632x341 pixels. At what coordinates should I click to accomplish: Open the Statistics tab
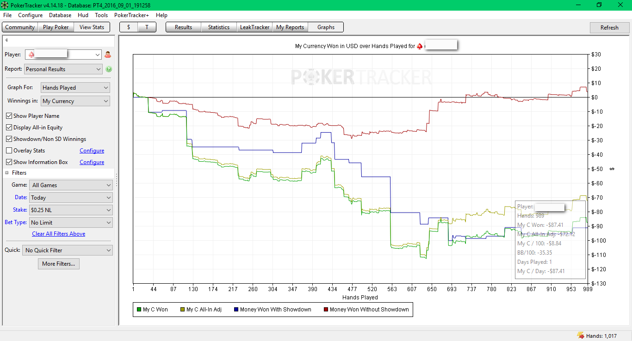[219, 27]
